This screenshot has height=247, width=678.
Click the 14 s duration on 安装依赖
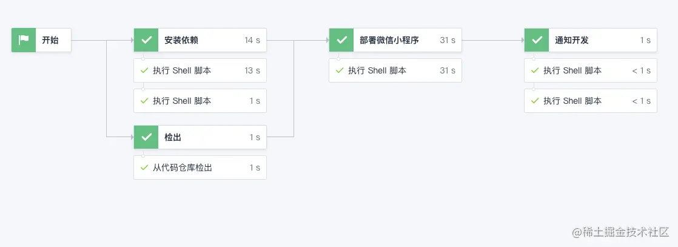[252, 40]
